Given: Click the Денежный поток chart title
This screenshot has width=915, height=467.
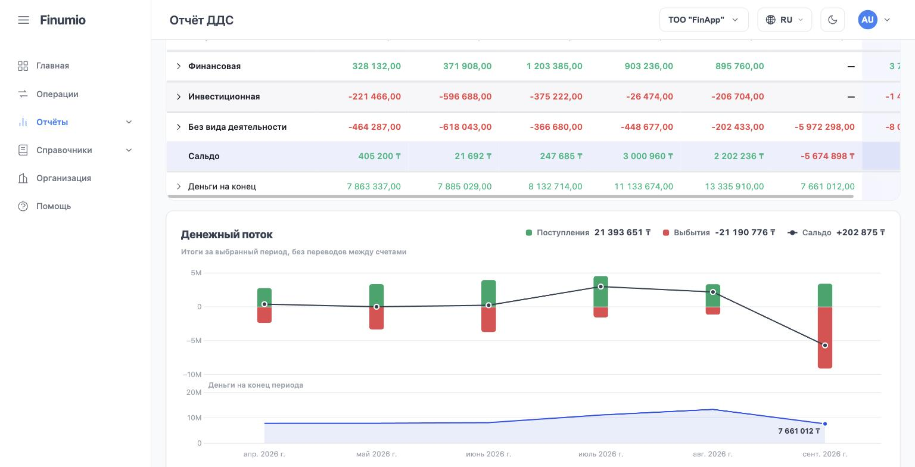Looking at the screenshot, I should coord(227,235).
